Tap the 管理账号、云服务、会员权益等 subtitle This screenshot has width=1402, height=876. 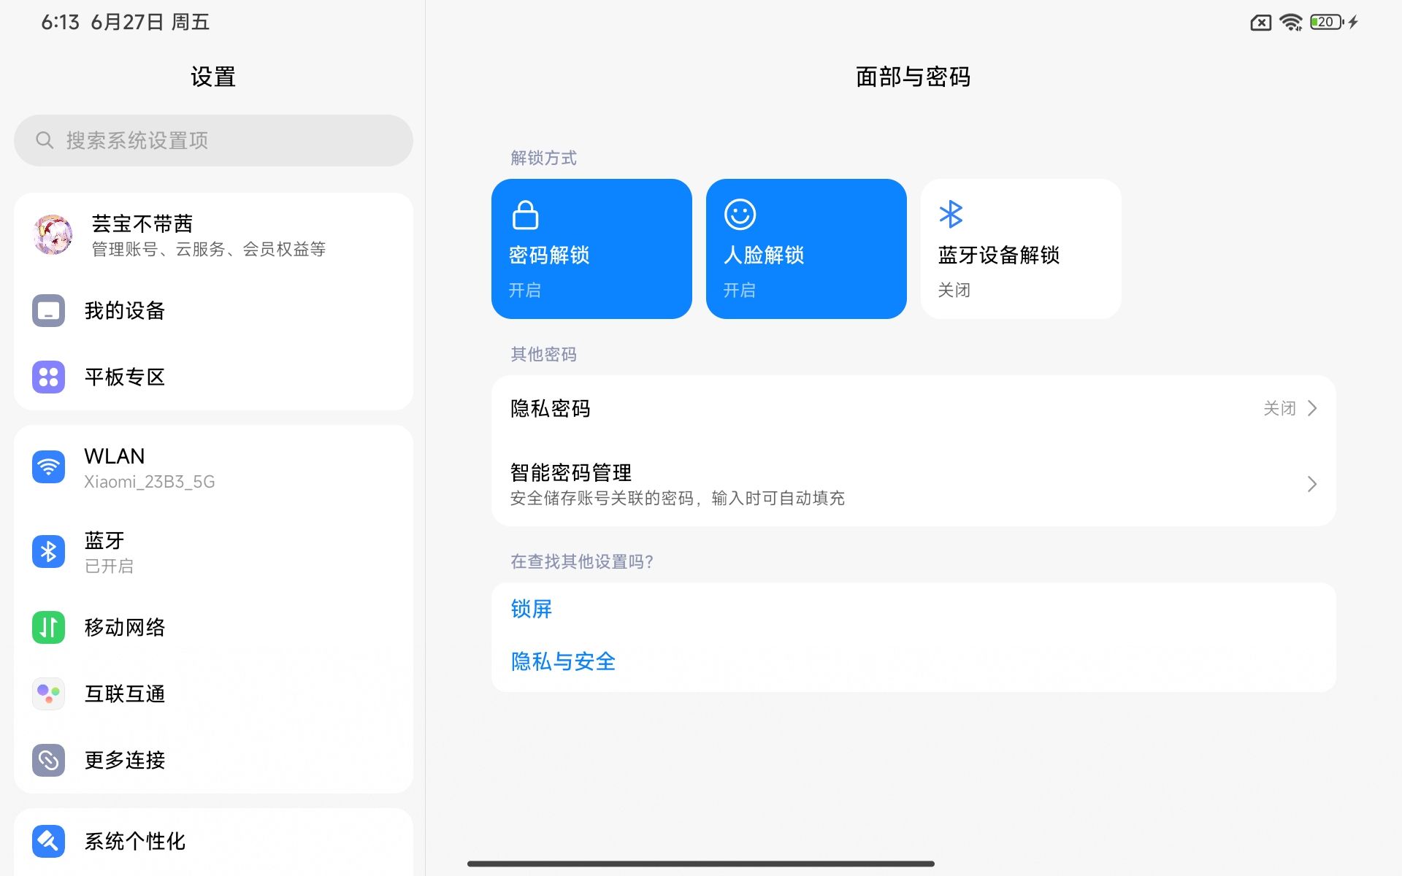[208, 249]
